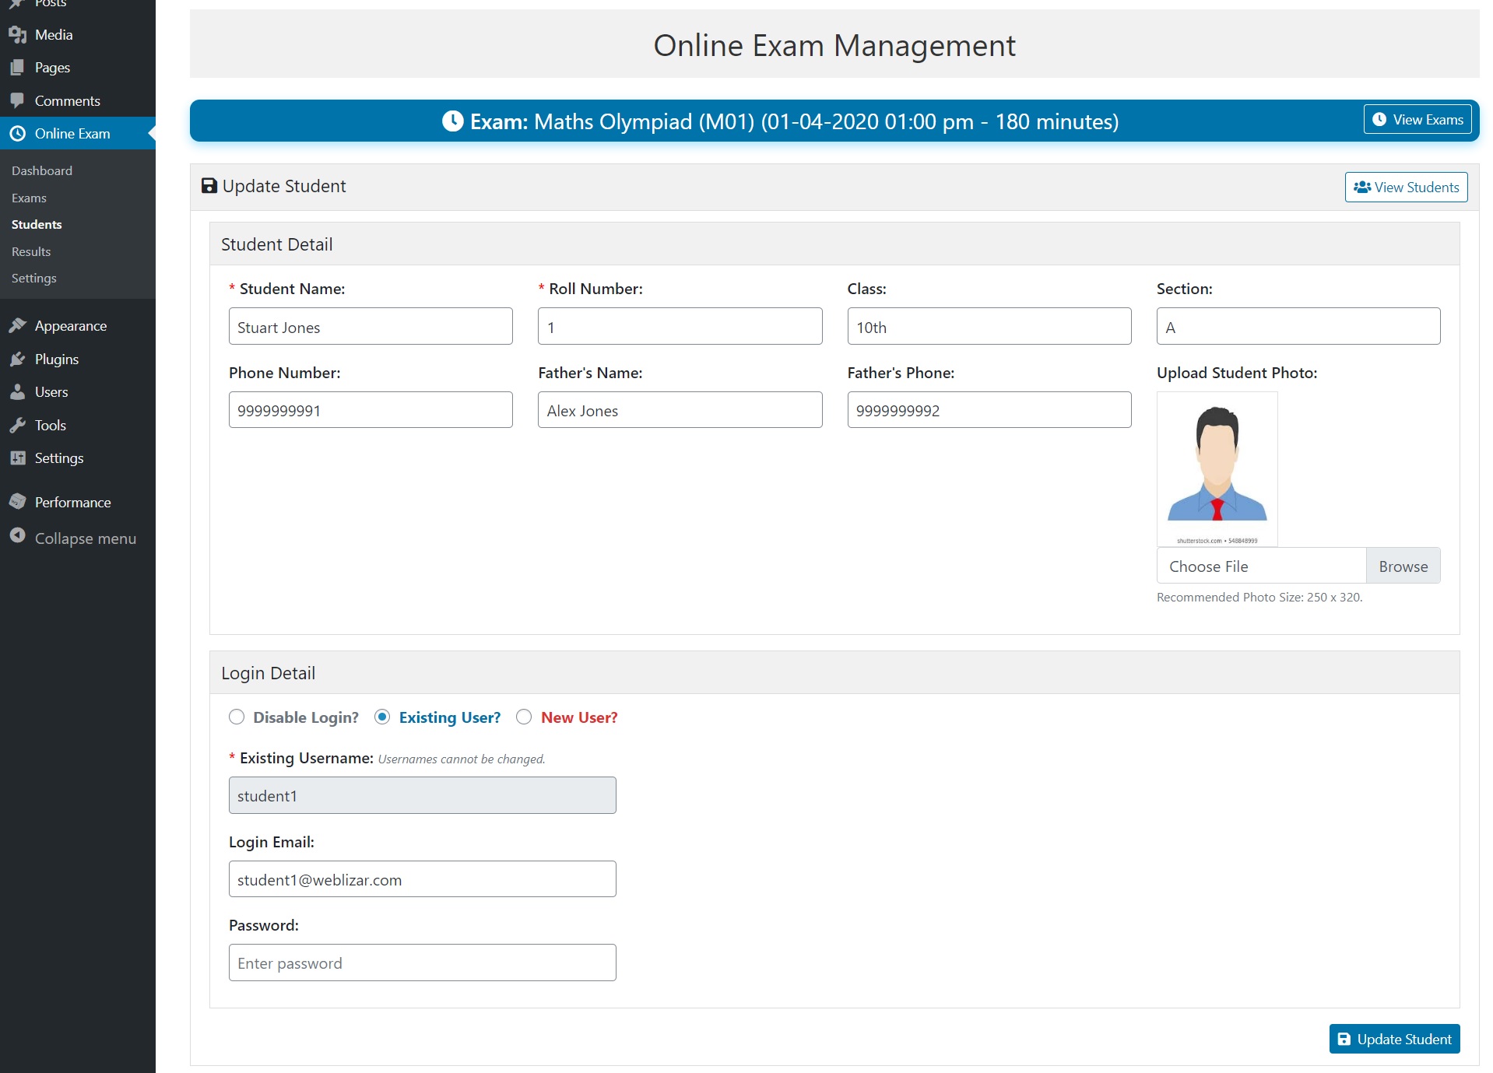
Task: Click the Browse file button
Action: [x=1403, y=566]
